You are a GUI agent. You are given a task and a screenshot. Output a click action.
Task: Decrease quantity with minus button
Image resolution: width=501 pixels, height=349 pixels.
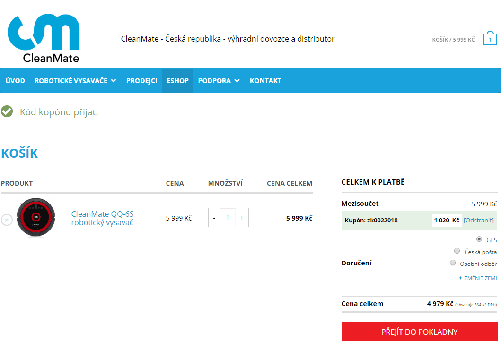(214, 218)
